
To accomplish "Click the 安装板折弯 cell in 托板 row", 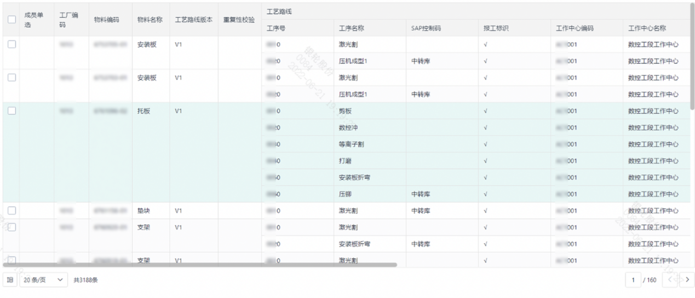I will pos(354,178).
